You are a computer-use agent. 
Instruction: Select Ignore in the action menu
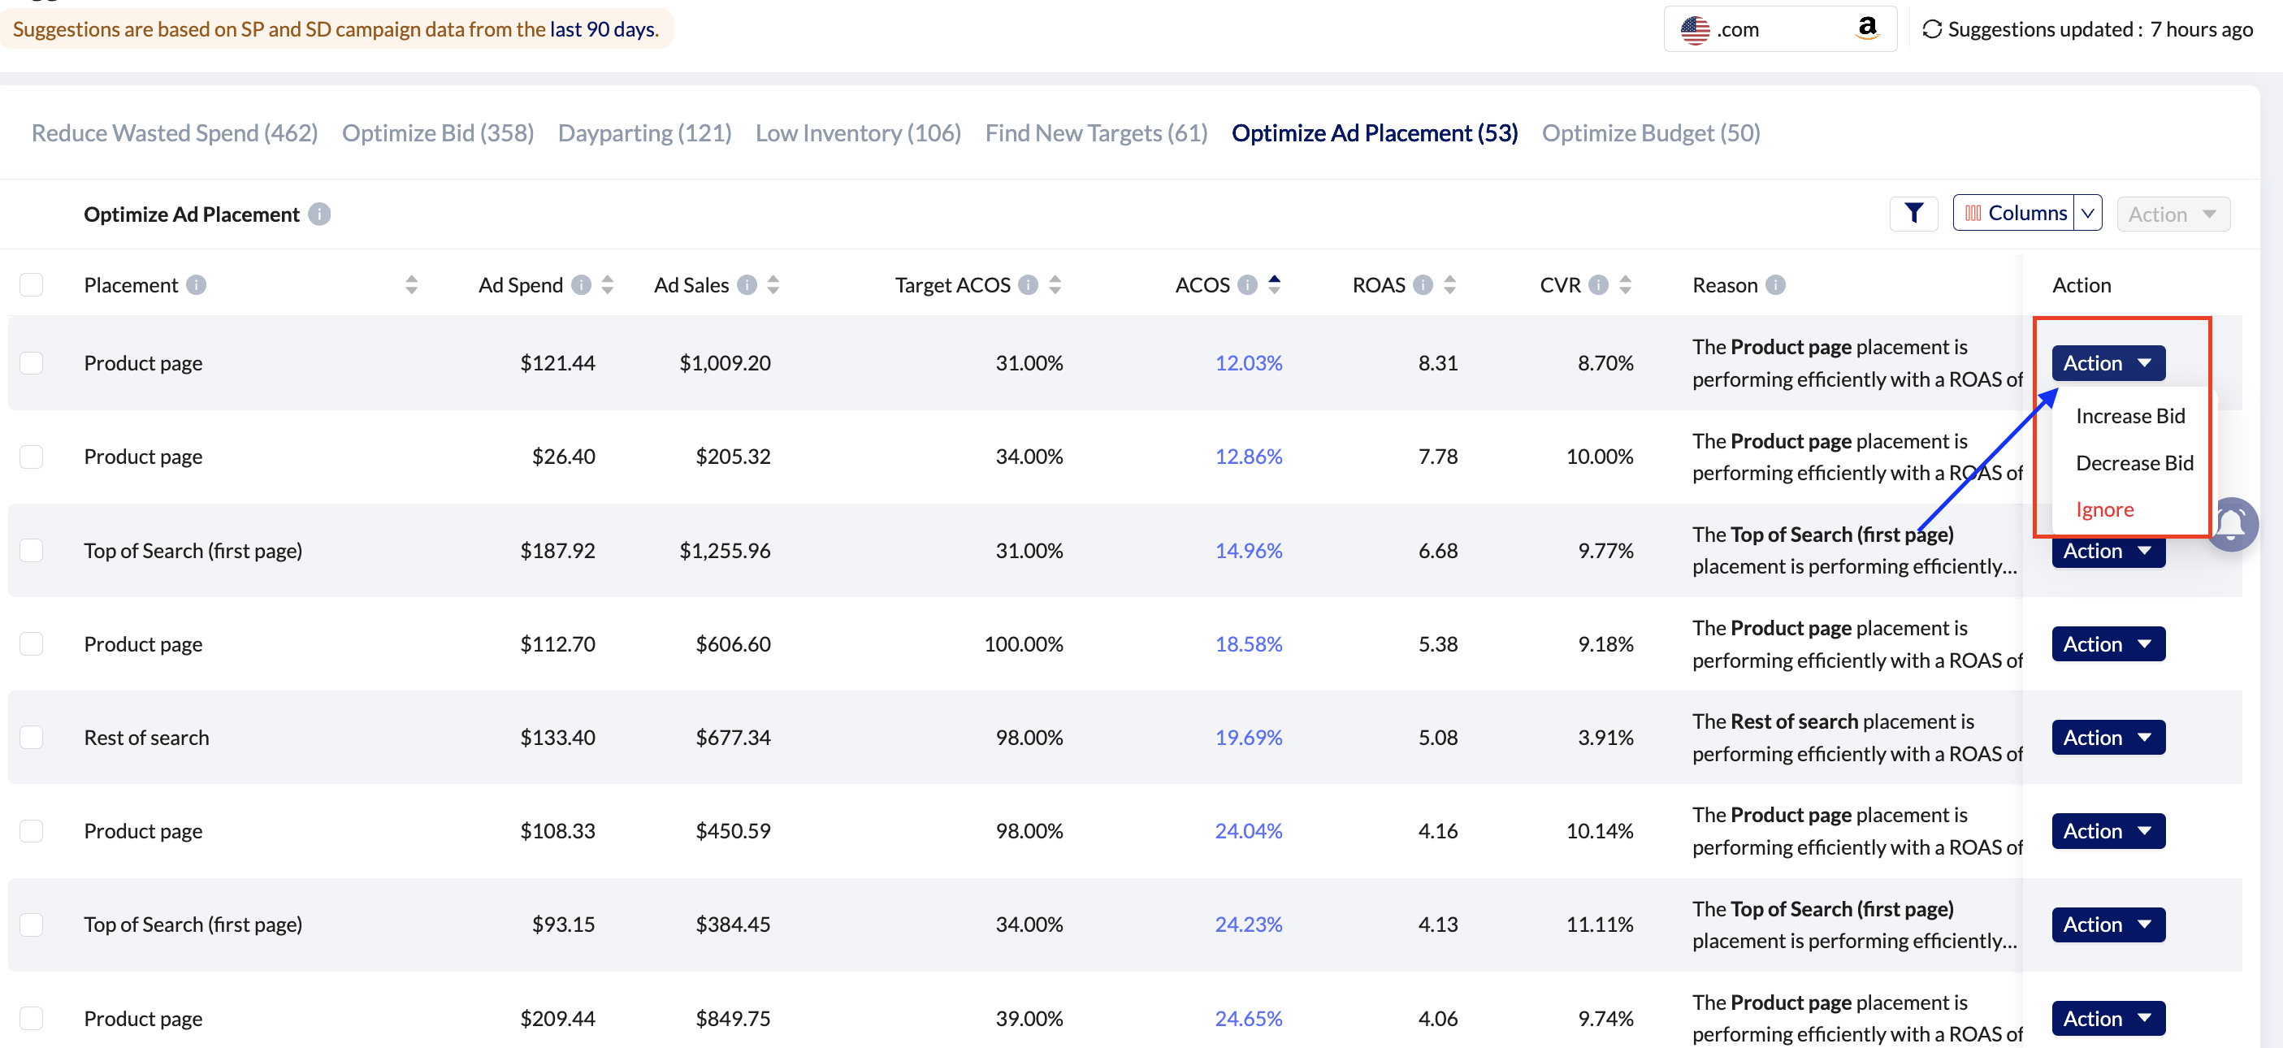pyautogui.click(x=2104, y=509)
